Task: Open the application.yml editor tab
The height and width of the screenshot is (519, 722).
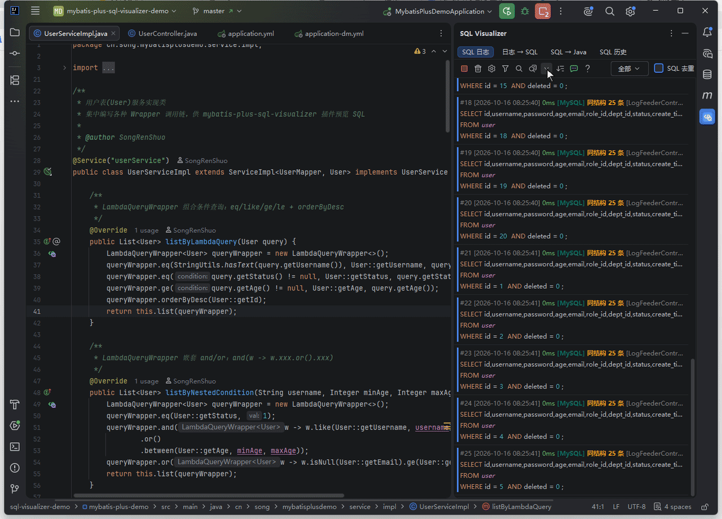Action: tap(245, 34)
